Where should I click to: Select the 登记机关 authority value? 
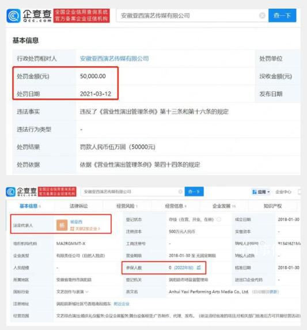(x=188, y=280)
